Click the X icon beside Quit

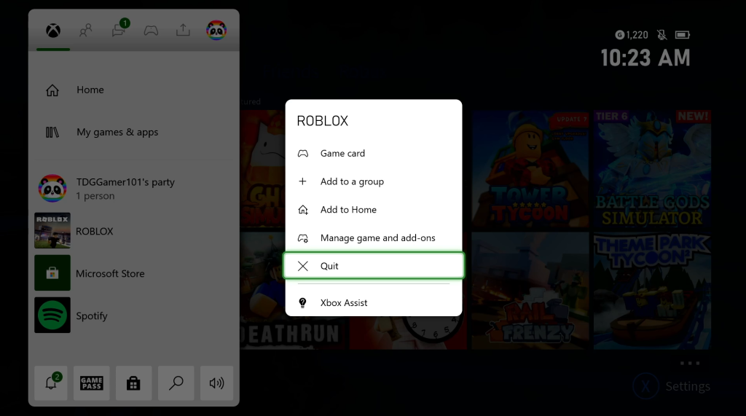pyautogui.click(x=303, y=266)
